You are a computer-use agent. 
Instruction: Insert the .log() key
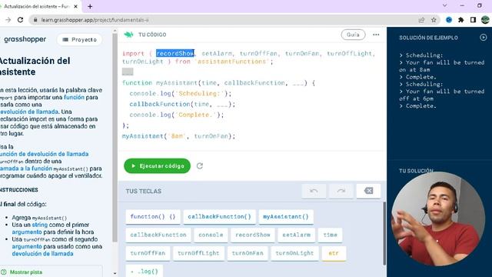point(145,271)
